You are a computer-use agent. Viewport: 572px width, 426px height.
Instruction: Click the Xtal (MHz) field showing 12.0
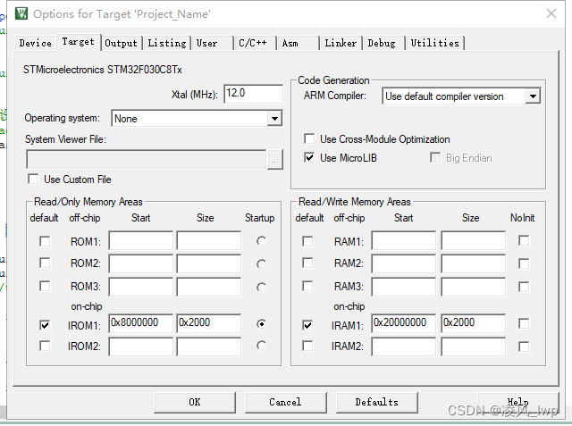tap(253, 94)
